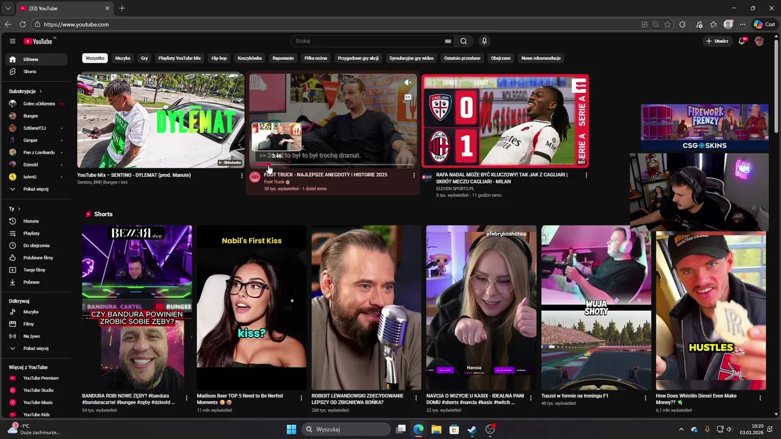Open options for BANDURA ROBI NOWE ZĘBY short
Screen dimensions: 781x439
click(x=187, y=398)
